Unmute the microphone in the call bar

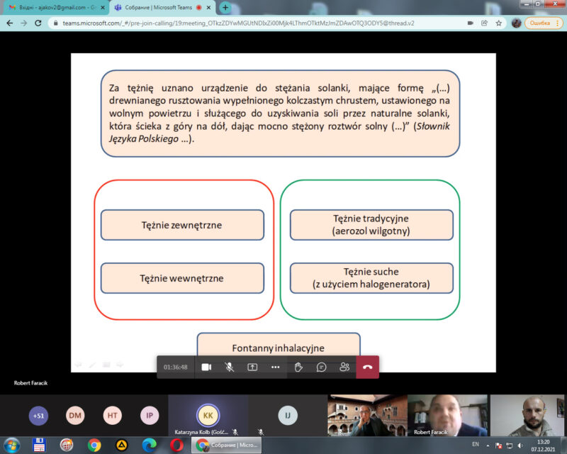pos(230,367)
